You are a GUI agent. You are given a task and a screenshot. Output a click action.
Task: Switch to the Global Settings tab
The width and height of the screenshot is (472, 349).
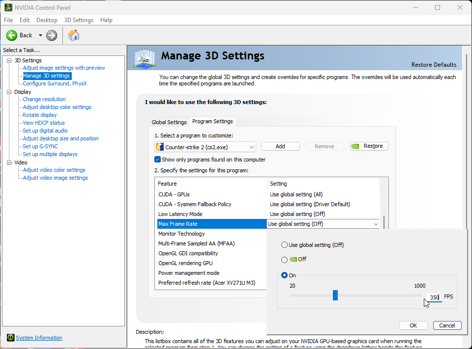169,122
